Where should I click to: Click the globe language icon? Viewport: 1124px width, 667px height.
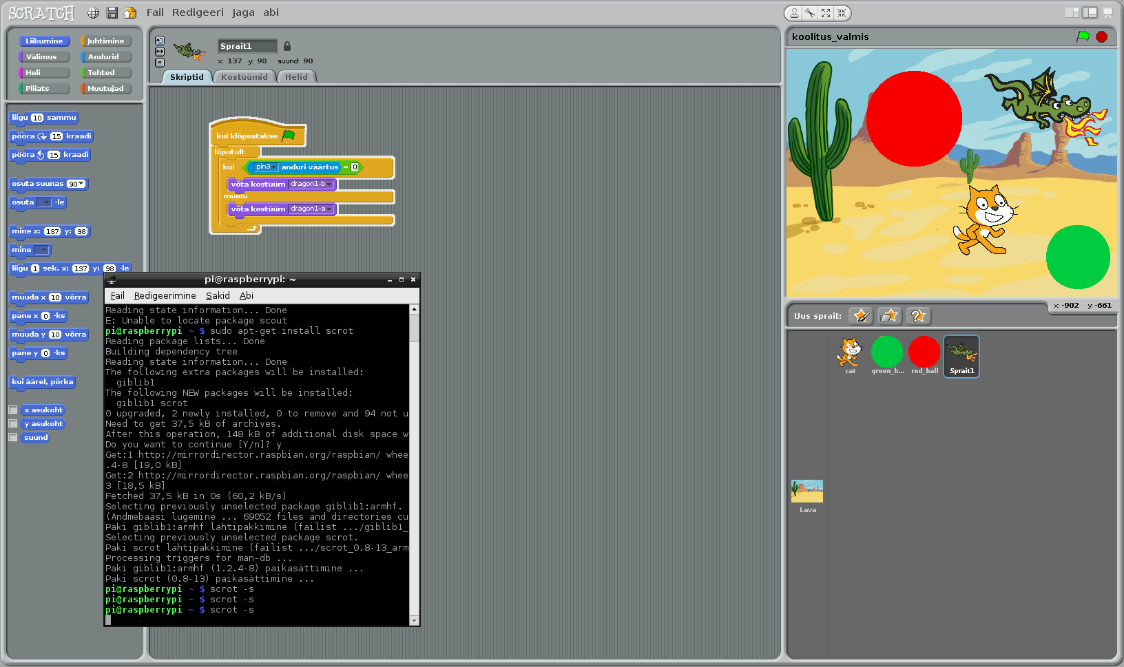point(93,13)
